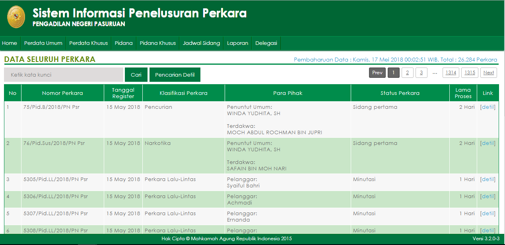Viewport: 505px width, 245px height.
Task: Open the Delegasi menu
Action: point(266,43)
